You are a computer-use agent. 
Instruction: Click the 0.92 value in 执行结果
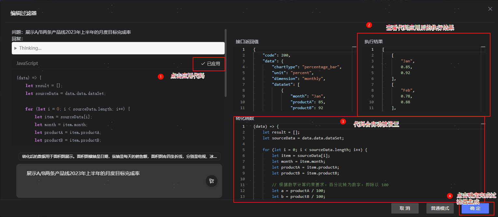click(406, 73)
